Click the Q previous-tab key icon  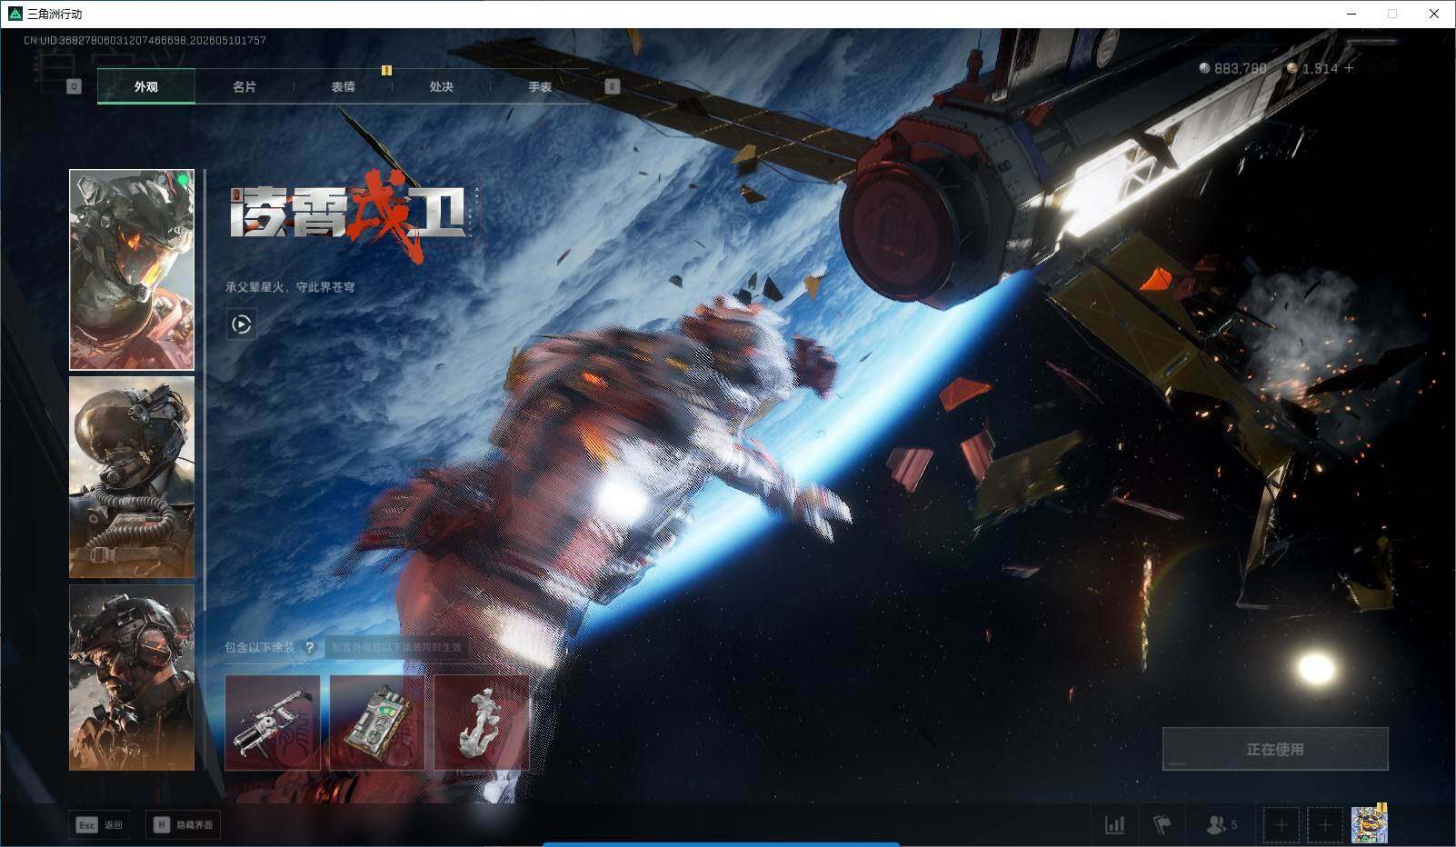point(74,86)
